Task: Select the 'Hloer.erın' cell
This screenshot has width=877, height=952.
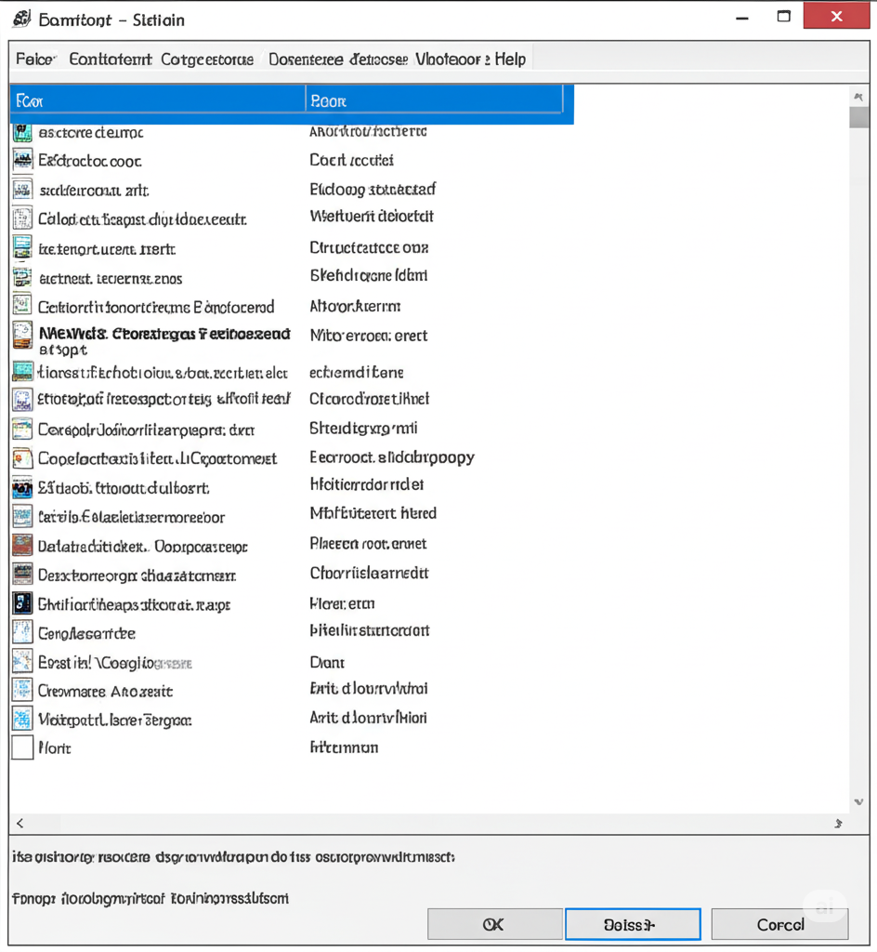Action: point(342,603)
